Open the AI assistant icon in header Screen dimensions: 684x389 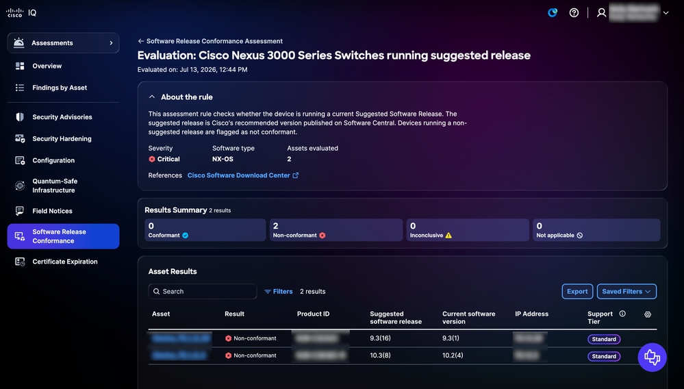pos(553,12)
